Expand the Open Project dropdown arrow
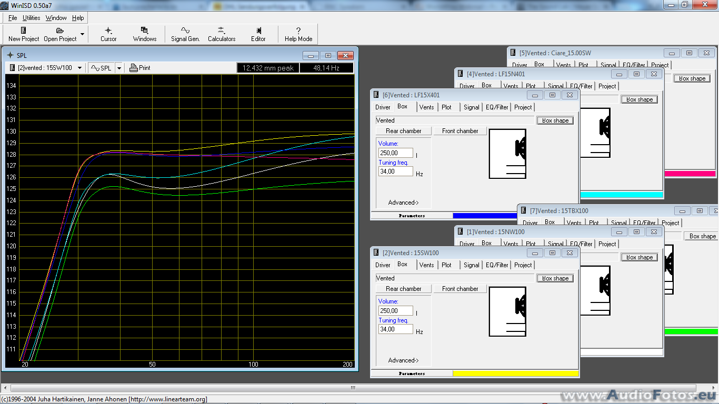This screenshot has width=719, height=404. 82,34
